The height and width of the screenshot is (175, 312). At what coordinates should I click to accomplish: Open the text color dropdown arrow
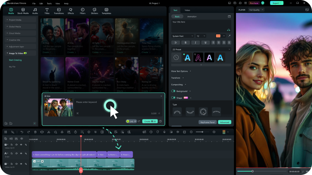224,36
